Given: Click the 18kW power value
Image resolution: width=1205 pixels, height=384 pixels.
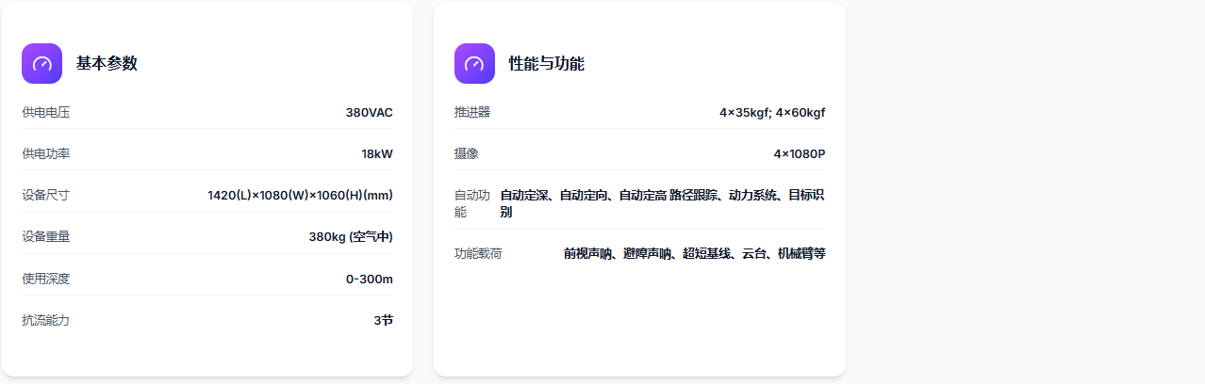Looking at the screenshot, I should click(x=377, y=154).
